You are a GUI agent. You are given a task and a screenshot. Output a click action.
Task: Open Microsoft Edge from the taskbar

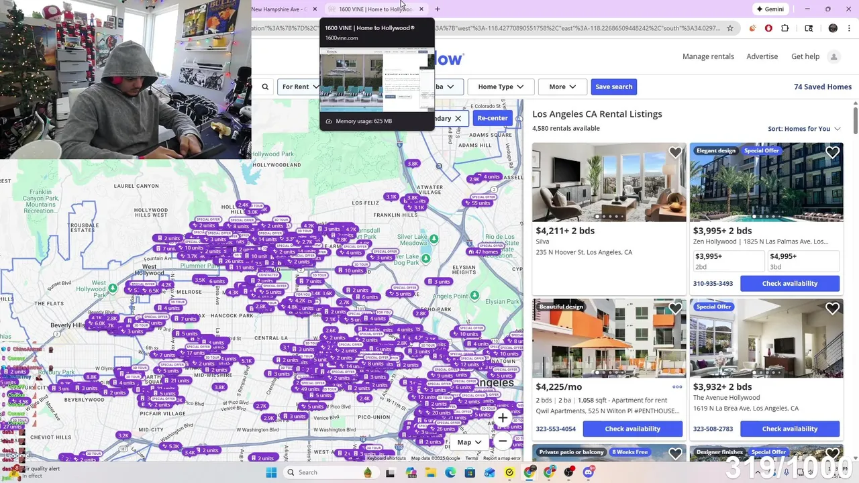(450, 473)
